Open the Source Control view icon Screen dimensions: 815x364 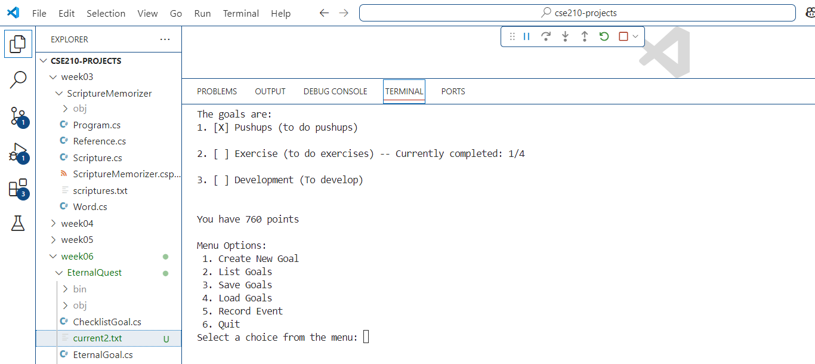pyautogui.click(x=18, y=116)
